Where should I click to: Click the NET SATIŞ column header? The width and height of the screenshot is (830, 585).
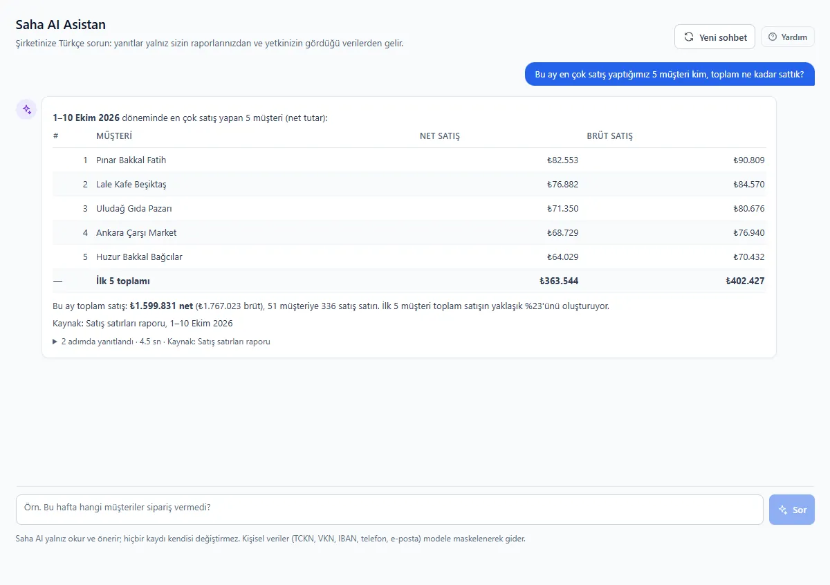[x=440, y=136]
